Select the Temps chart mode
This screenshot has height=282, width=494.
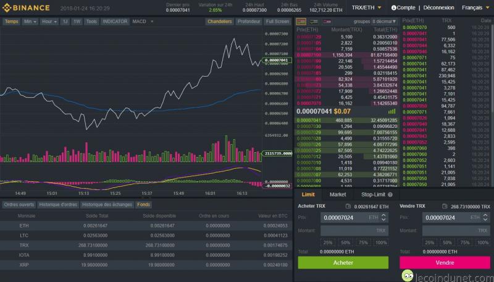click(12, 22)
